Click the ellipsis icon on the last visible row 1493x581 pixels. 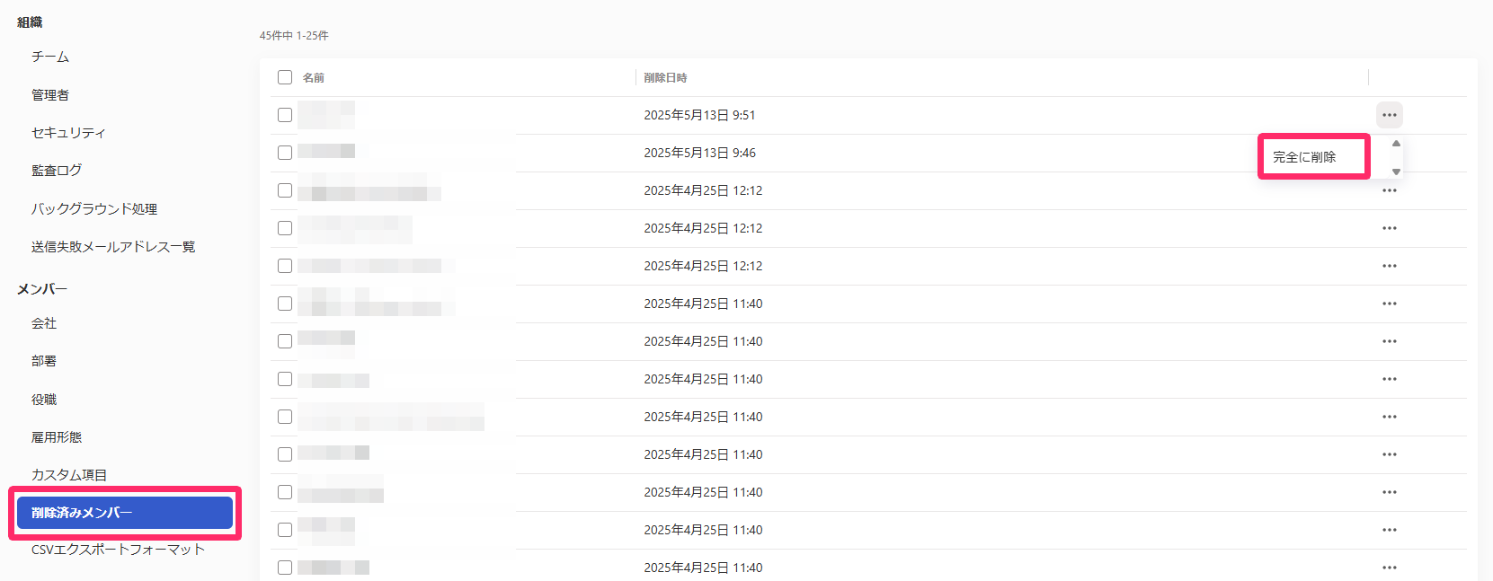coord(1389,568)
